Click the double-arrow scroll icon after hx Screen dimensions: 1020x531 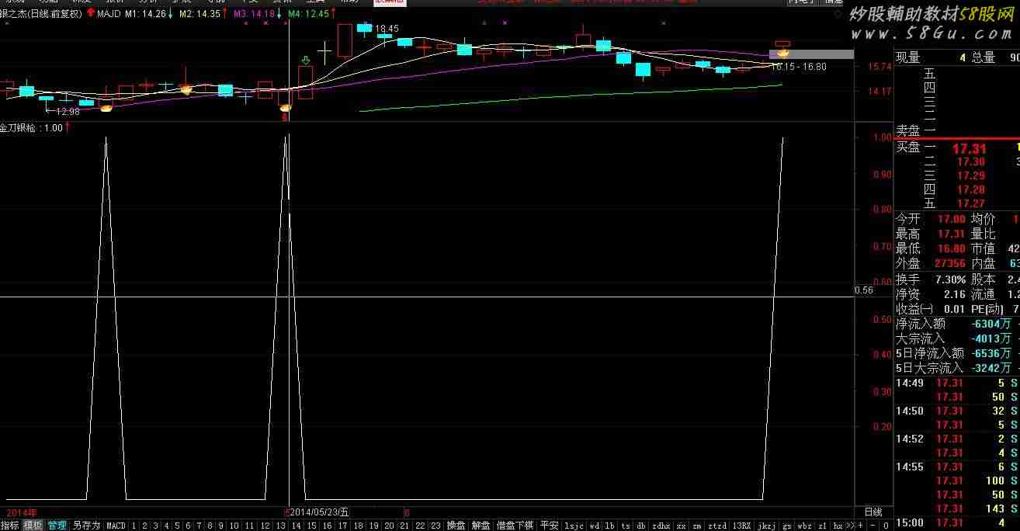(x=850, y=526)
